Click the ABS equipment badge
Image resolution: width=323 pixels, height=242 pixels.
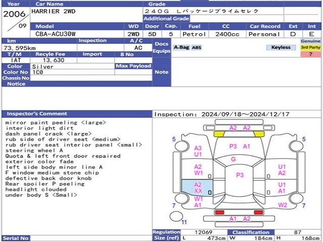[196, 47]
